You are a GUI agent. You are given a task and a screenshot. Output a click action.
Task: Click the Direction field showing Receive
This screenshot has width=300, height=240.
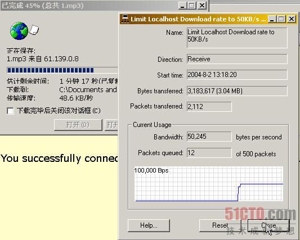pos(237,59)
